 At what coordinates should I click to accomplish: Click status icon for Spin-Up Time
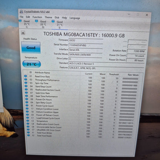(x=26, y=83)
